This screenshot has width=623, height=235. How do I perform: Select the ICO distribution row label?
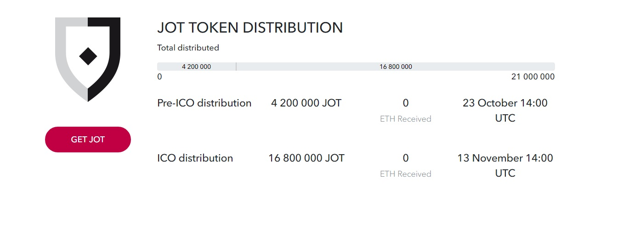click(195, 158)
